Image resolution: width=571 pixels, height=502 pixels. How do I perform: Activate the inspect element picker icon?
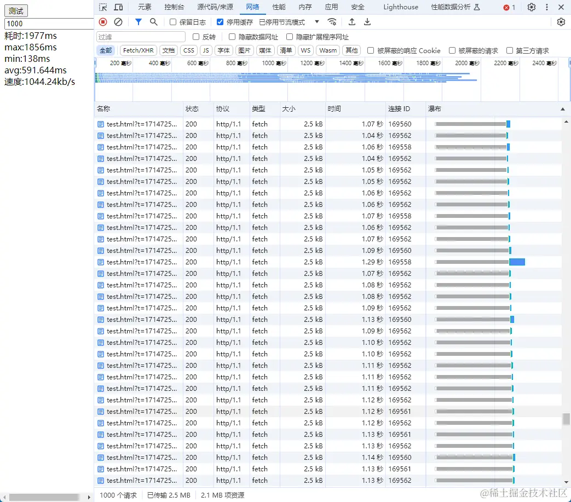pyautogui.click(x=103, y=7)
